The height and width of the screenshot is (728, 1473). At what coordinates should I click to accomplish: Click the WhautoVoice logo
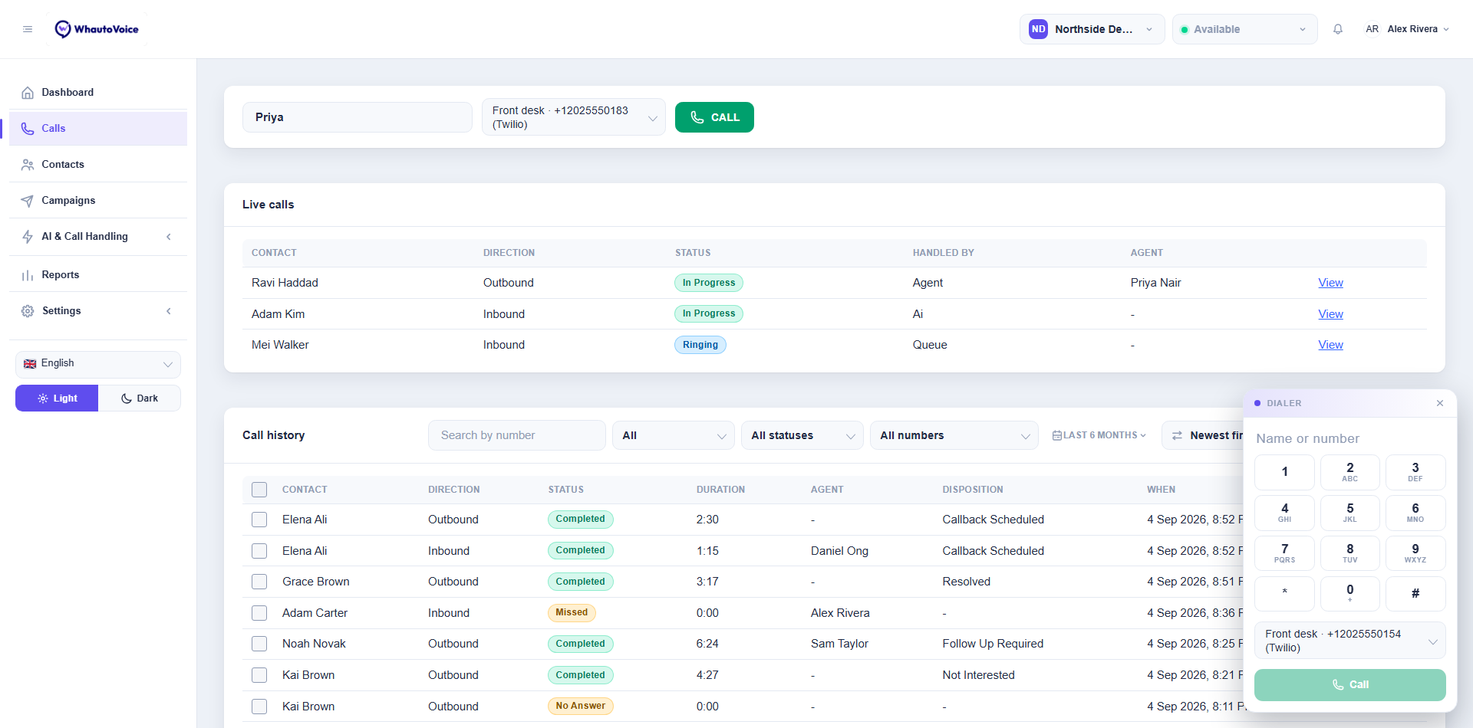97,29
